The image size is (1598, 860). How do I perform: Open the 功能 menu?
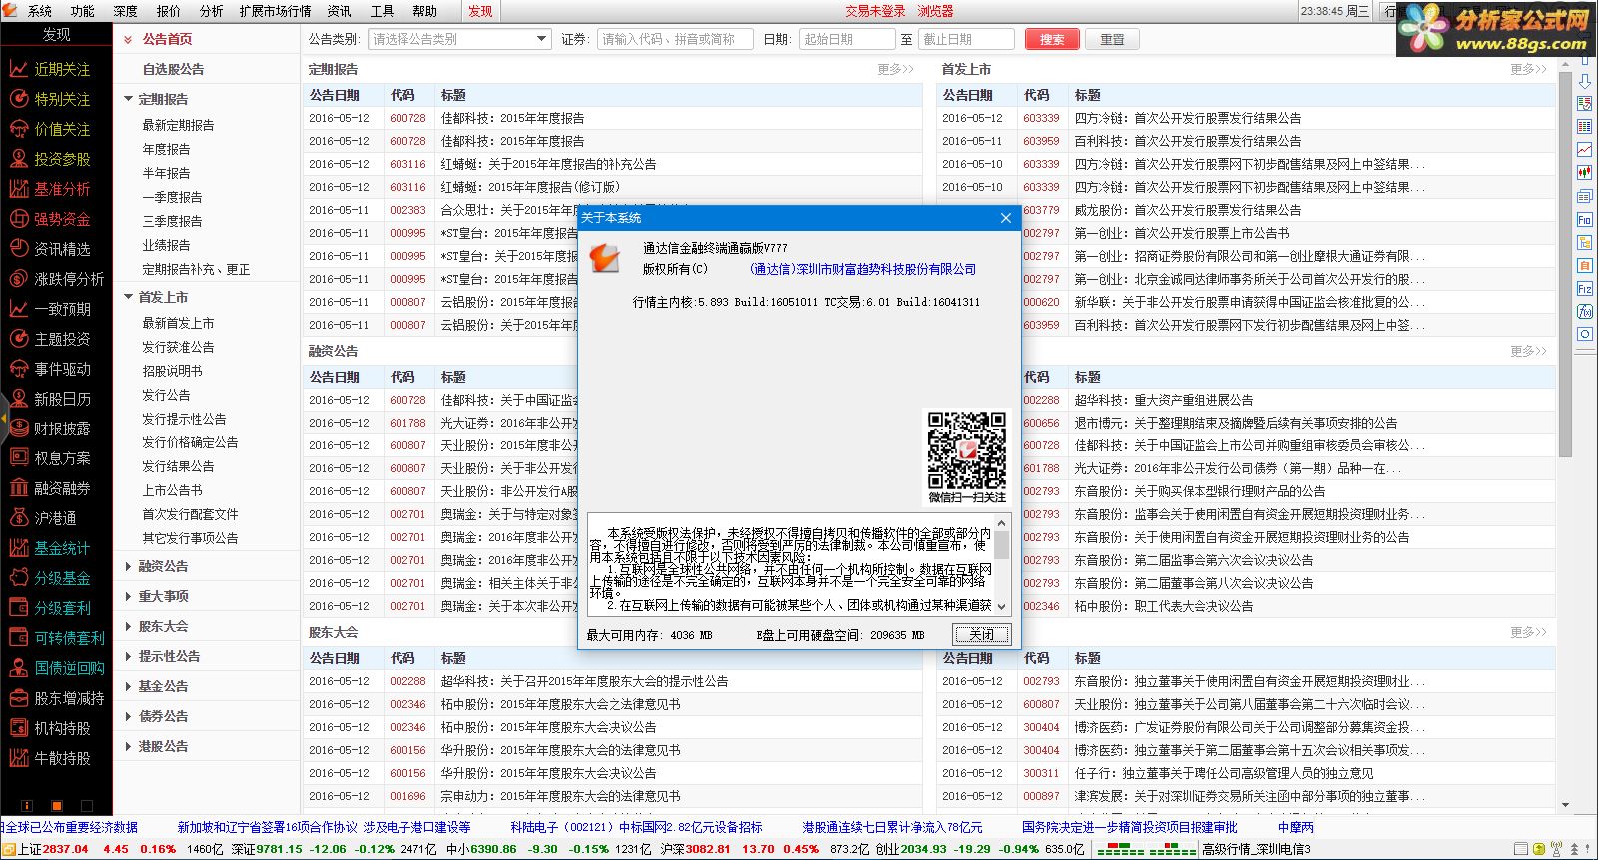(82, 11)
